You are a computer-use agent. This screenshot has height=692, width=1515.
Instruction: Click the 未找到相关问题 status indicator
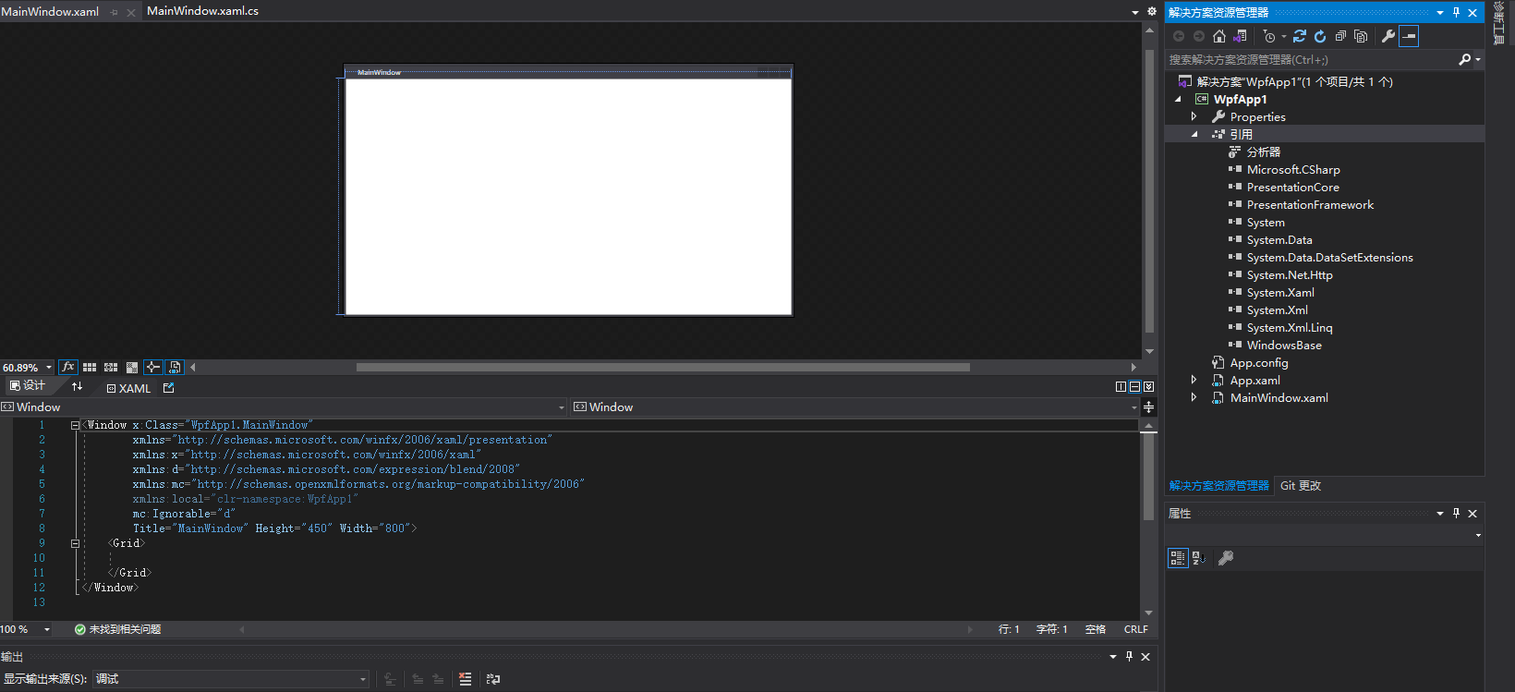117,629
